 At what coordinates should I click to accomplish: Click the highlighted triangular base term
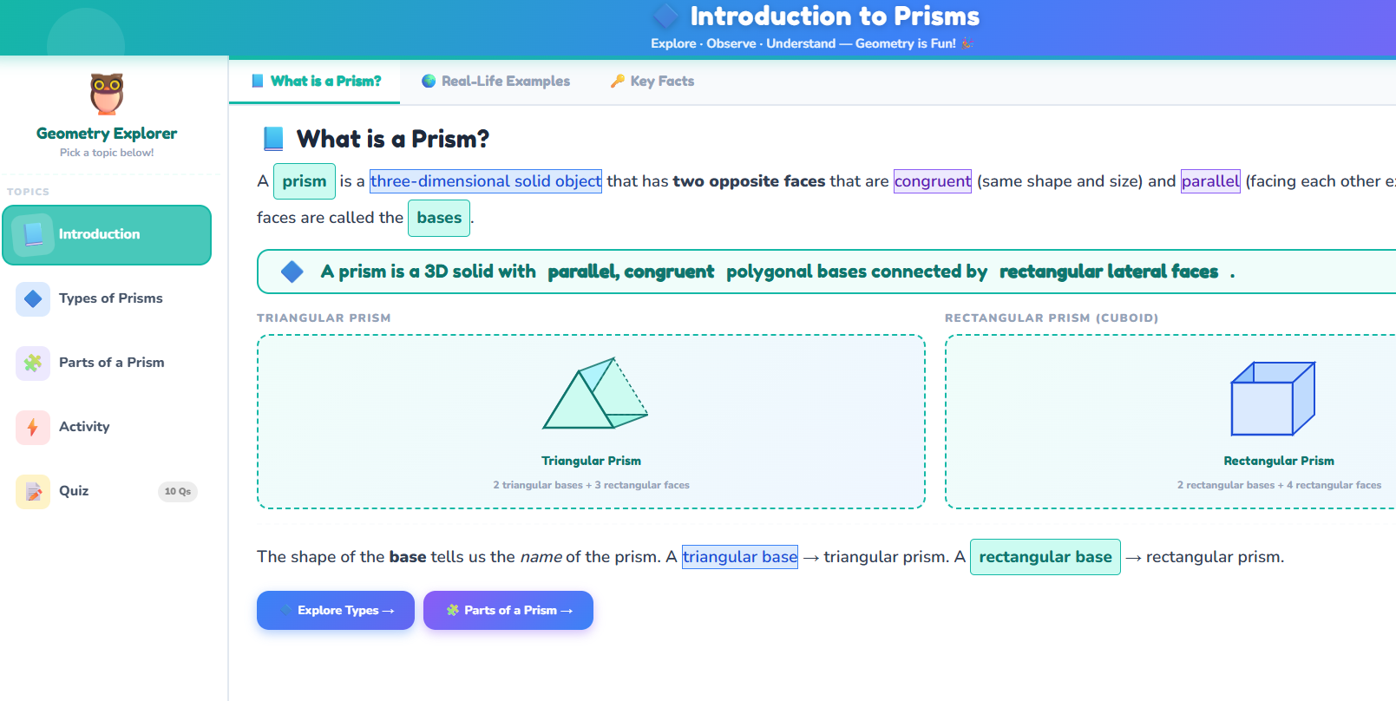(x=739, y=557)
